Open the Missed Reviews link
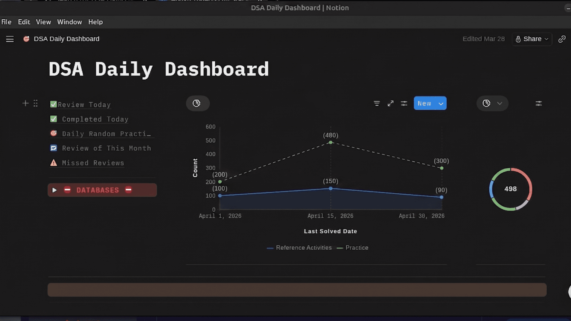Image resolution: width=571 pixels, height=321 pixels. pos(93,163)
